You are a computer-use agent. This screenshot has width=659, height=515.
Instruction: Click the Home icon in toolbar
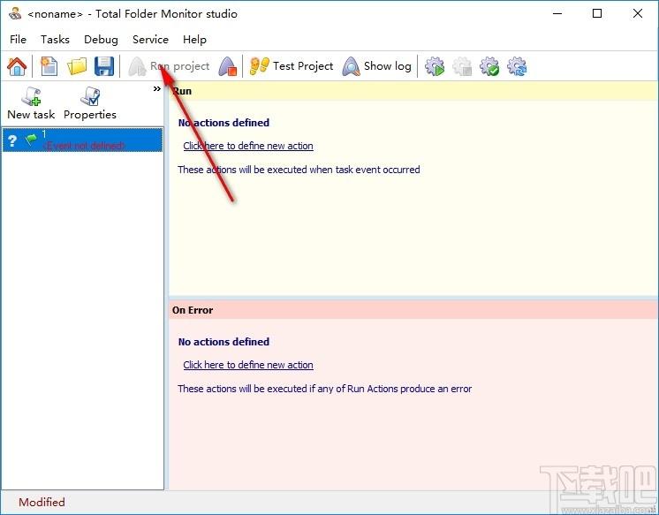pyautogui.click(x=17, y=66)
